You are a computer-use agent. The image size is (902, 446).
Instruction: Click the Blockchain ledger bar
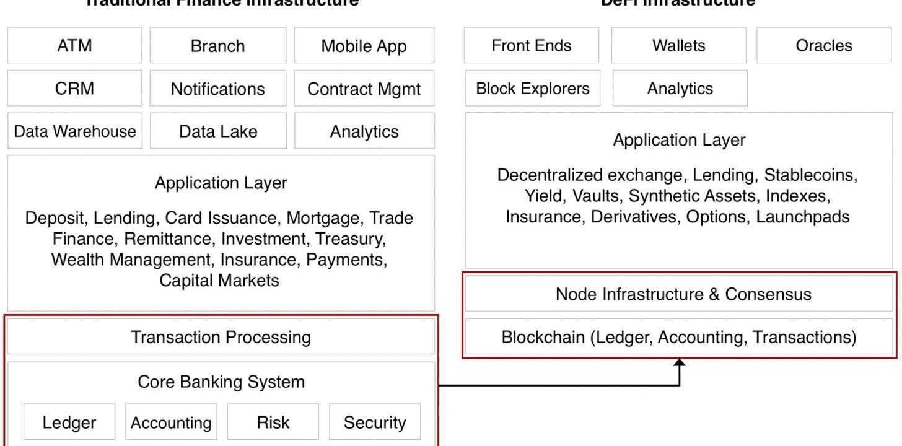pyautogui.click(x=680, y=337)
